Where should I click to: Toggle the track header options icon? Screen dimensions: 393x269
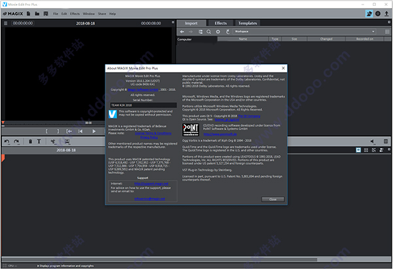[x=381, y=150]
